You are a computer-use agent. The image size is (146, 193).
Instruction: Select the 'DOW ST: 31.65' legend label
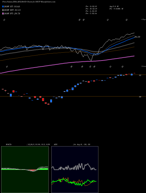[x=12, y=6]
